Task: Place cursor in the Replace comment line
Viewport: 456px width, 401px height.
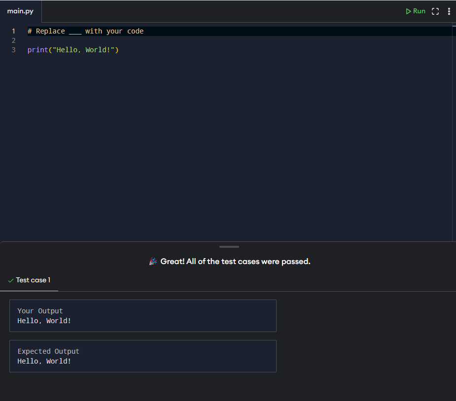Action: (x=85, y=31)
